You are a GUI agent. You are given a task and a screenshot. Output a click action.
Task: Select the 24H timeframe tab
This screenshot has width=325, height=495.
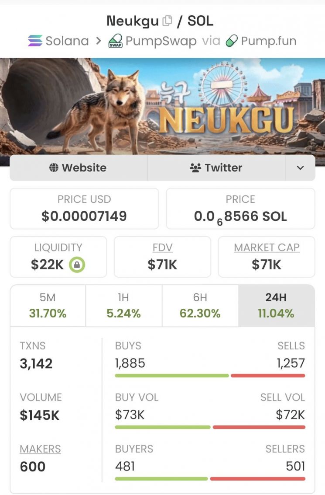(x=276, y=306)
